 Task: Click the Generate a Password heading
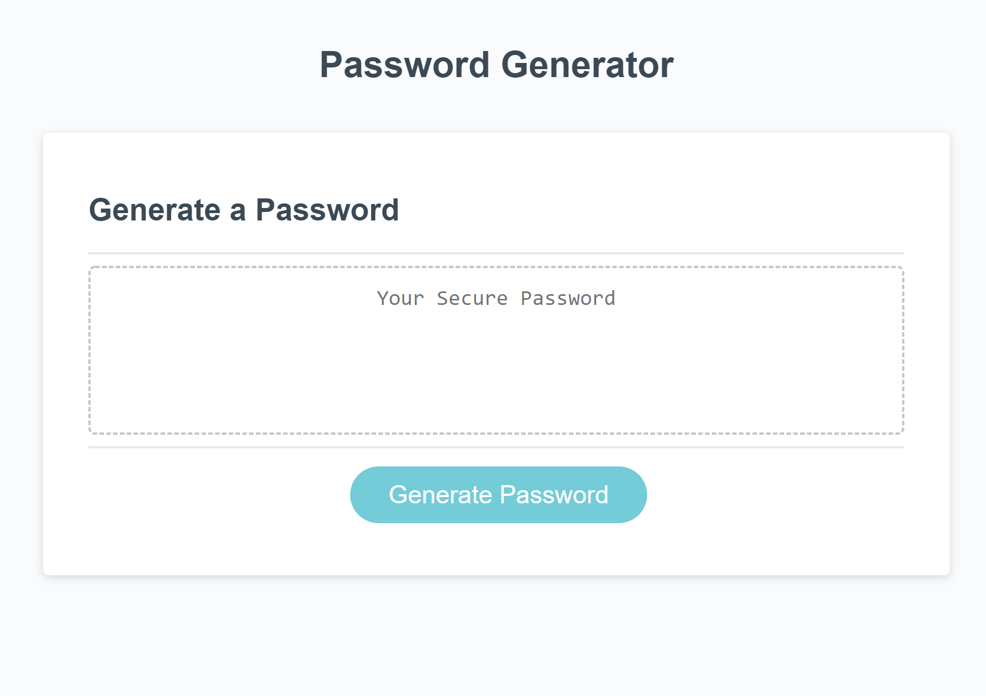click(x=245, y=209)
